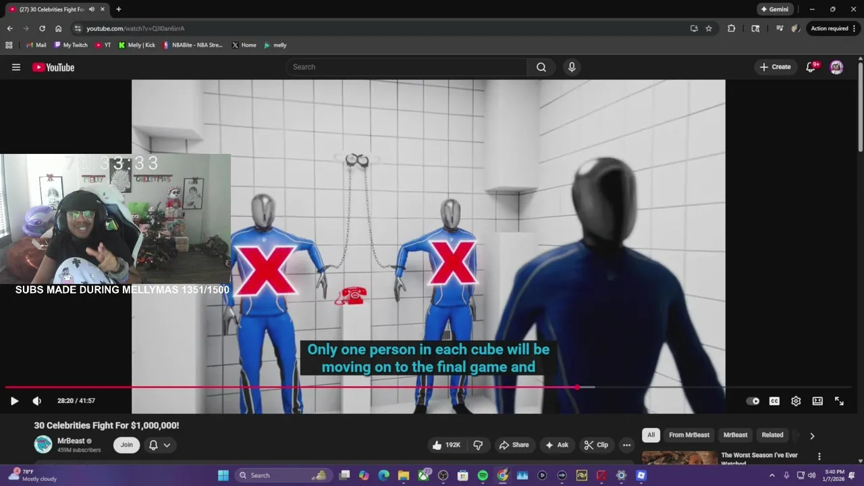Open Gemini in Chrome
This screenshot has height=486, width=864.
pos(774,9)
